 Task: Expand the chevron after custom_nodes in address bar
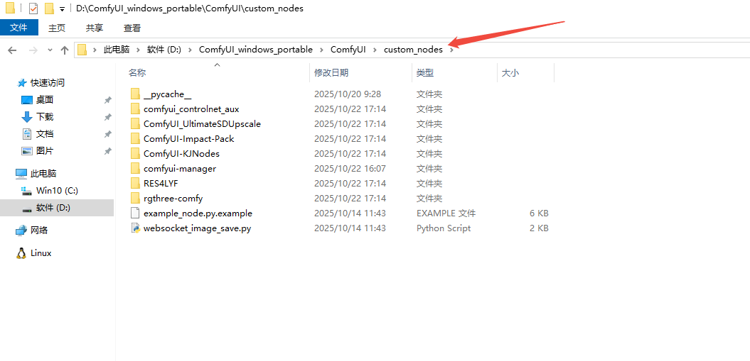point(451,50)
